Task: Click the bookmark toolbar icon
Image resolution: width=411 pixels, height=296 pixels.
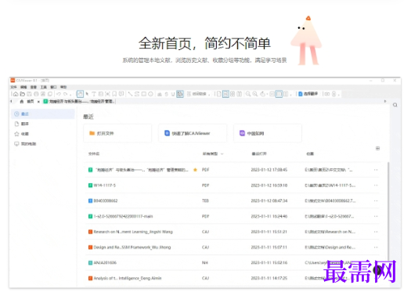Action: point(114,94)
